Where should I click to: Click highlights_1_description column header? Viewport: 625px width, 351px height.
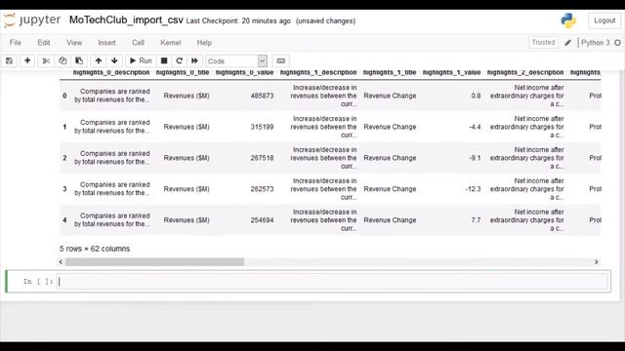tap(318, 73)
